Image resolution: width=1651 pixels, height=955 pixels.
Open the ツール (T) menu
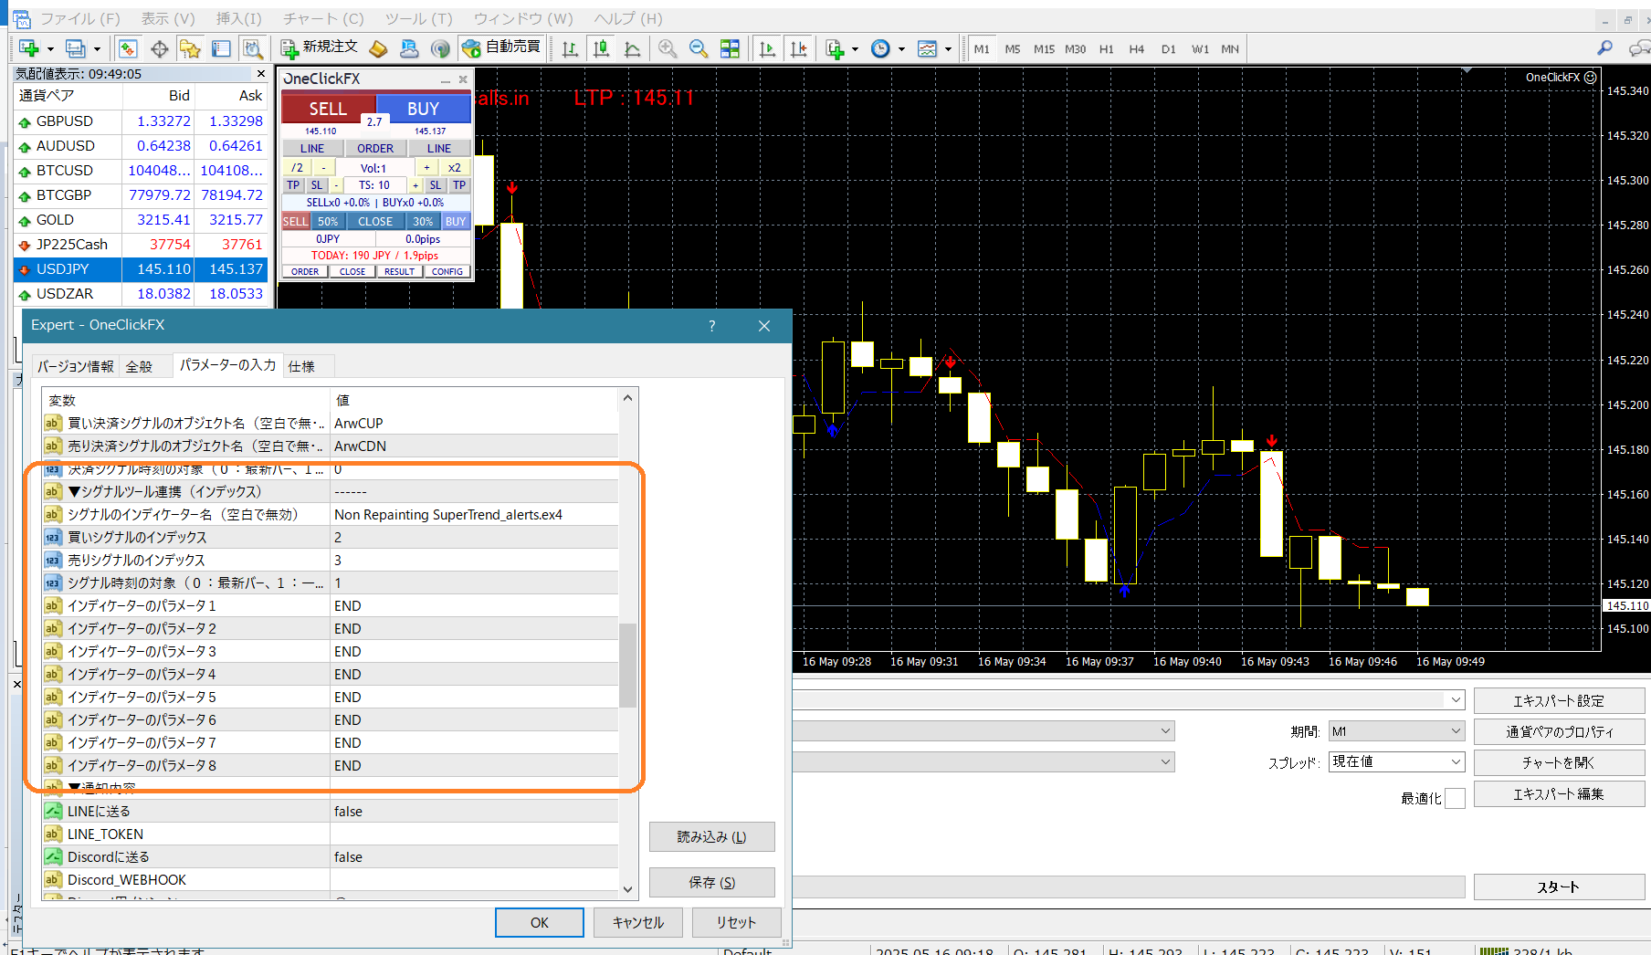click(418, 18)
